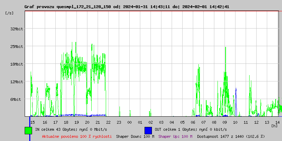
Task: Click the hour 22 x-axis tick label
Action: 109,122
